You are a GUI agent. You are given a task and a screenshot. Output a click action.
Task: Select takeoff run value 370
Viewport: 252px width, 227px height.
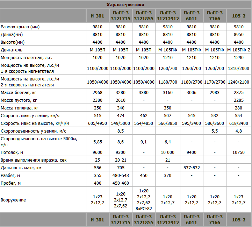tap(168, 176)
